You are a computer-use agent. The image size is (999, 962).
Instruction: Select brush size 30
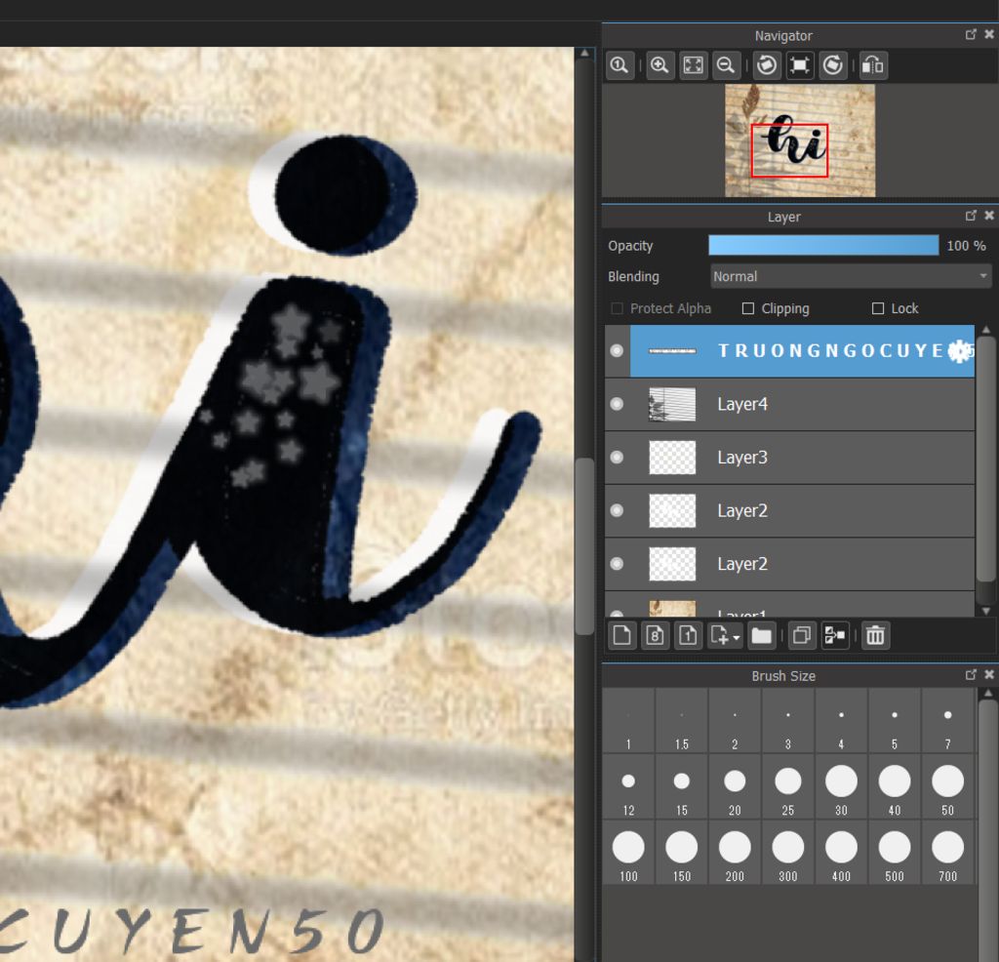point(842,787)
